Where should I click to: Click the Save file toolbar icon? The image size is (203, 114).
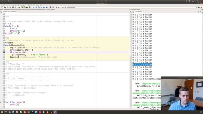(8, 7)
